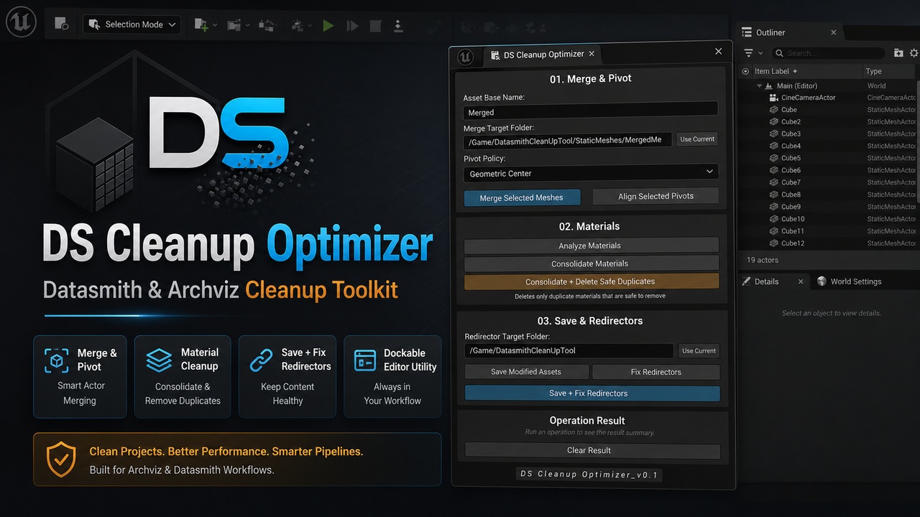Click the Eject/platforms icon after Stop

coord(398,25)
